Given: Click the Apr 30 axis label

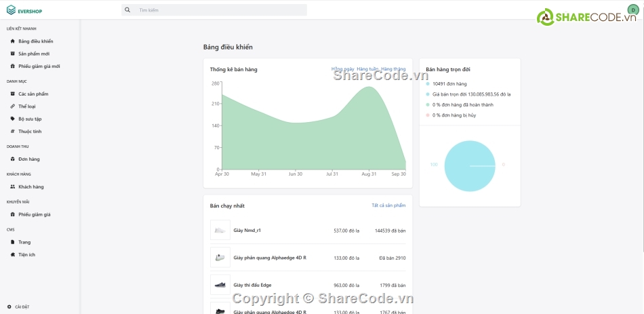Looking at the screenshot, I should click(x=222, y=174).
